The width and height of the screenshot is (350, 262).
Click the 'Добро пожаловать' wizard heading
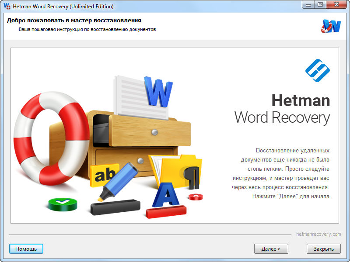point(74,21)
